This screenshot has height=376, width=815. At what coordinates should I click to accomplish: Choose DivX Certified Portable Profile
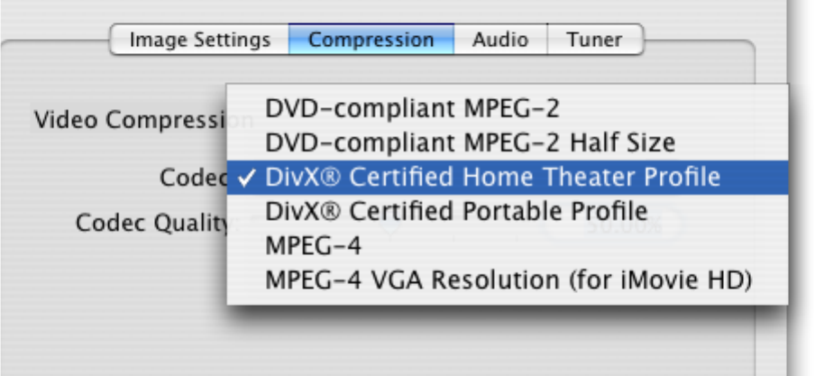456,211
